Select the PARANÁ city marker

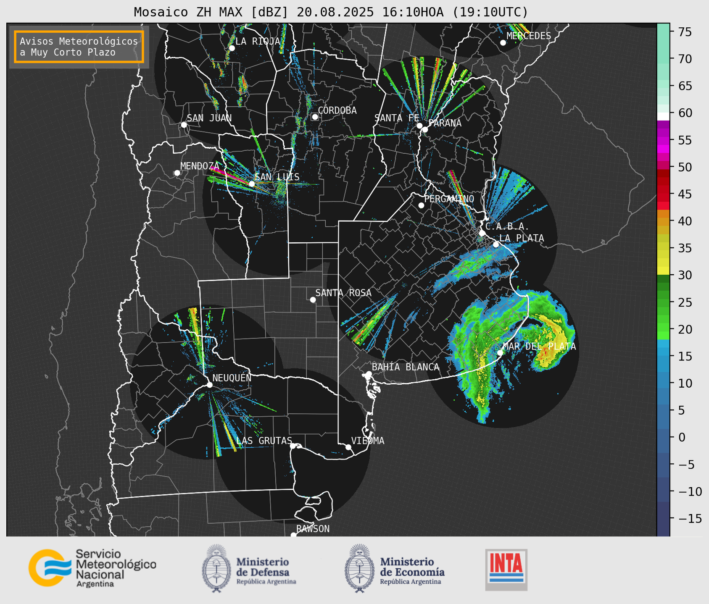(x=425, y=129)
